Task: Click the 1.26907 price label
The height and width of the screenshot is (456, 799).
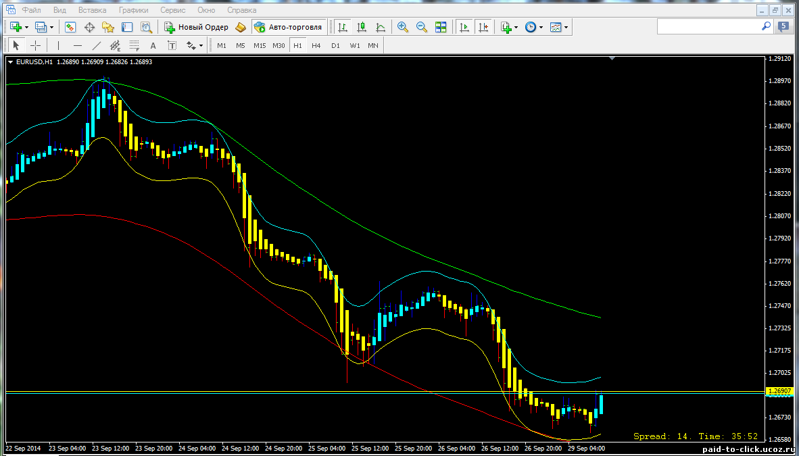Action: (779, 391)
